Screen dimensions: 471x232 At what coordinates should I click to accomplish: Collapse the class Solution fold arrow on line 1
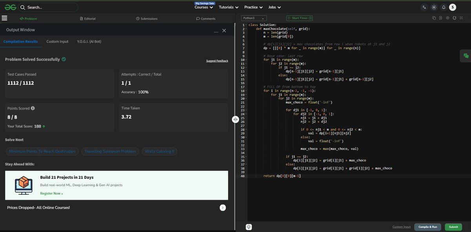(x=246, y=25)
